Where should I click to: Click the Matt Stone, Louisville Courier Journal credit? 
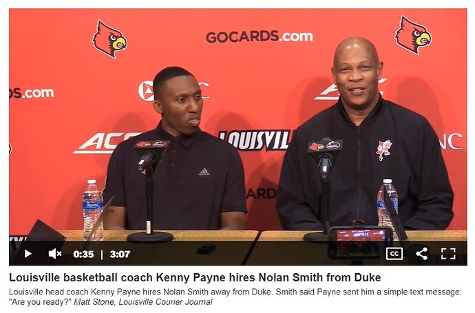point(143,302)
